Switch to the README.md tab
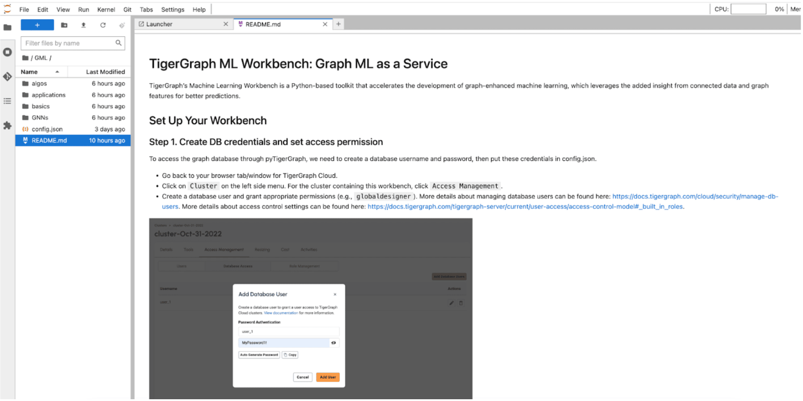This screenshot has height=401, width=803. point(283,24)
